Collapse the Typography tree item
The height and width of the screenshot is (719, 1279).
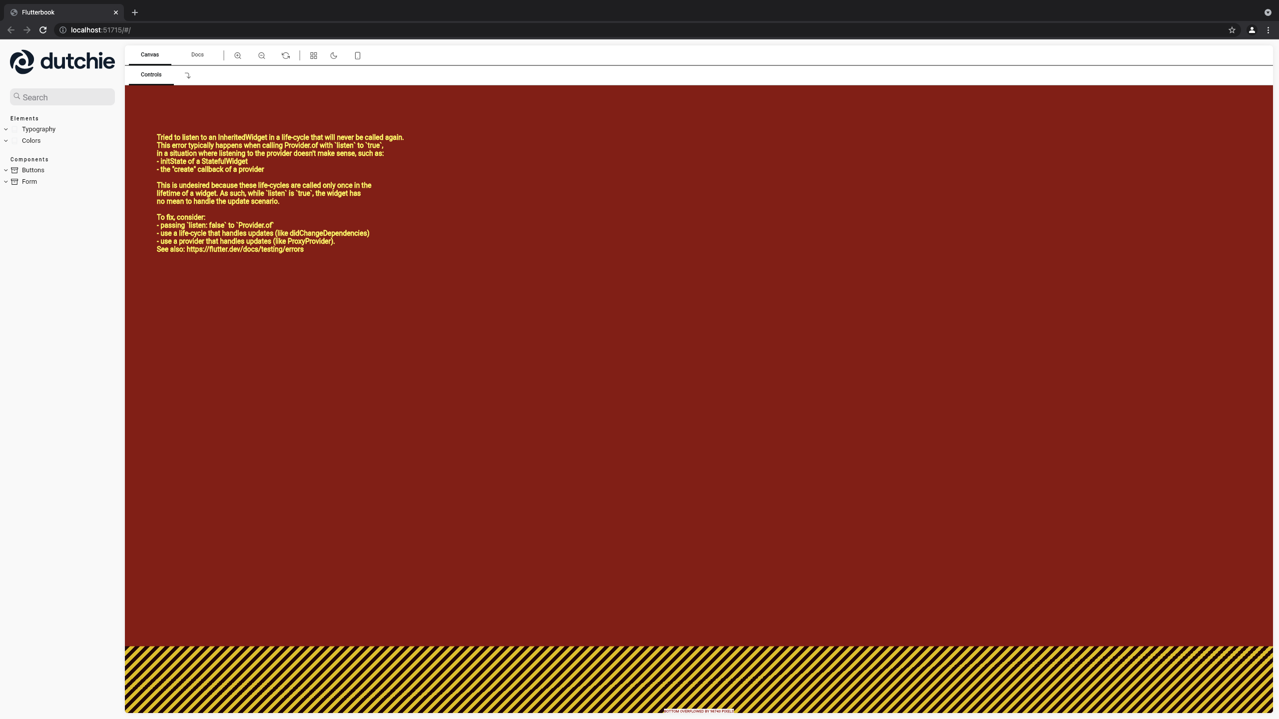tap(5, 129)
